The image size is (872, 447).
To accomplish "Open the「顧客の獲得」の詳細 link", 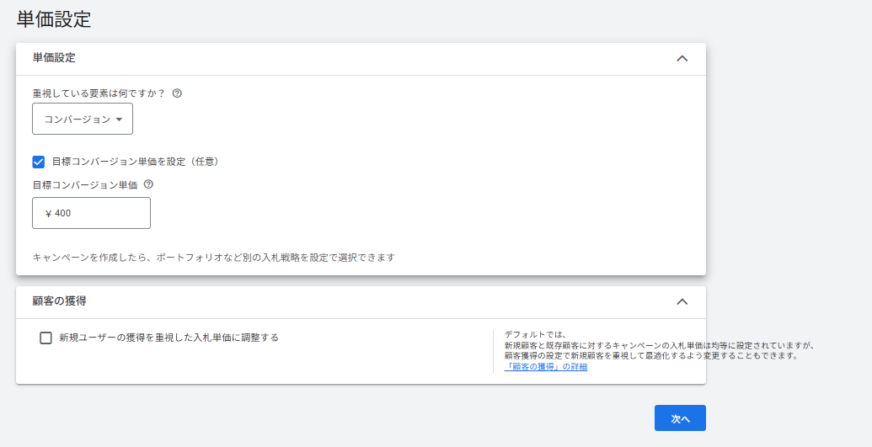I will pos(545,367).
